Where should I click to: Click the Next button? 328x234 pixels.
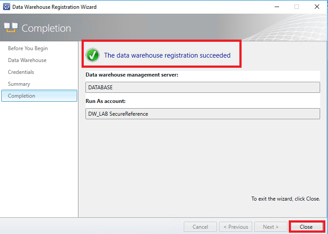tap(271, 227)
